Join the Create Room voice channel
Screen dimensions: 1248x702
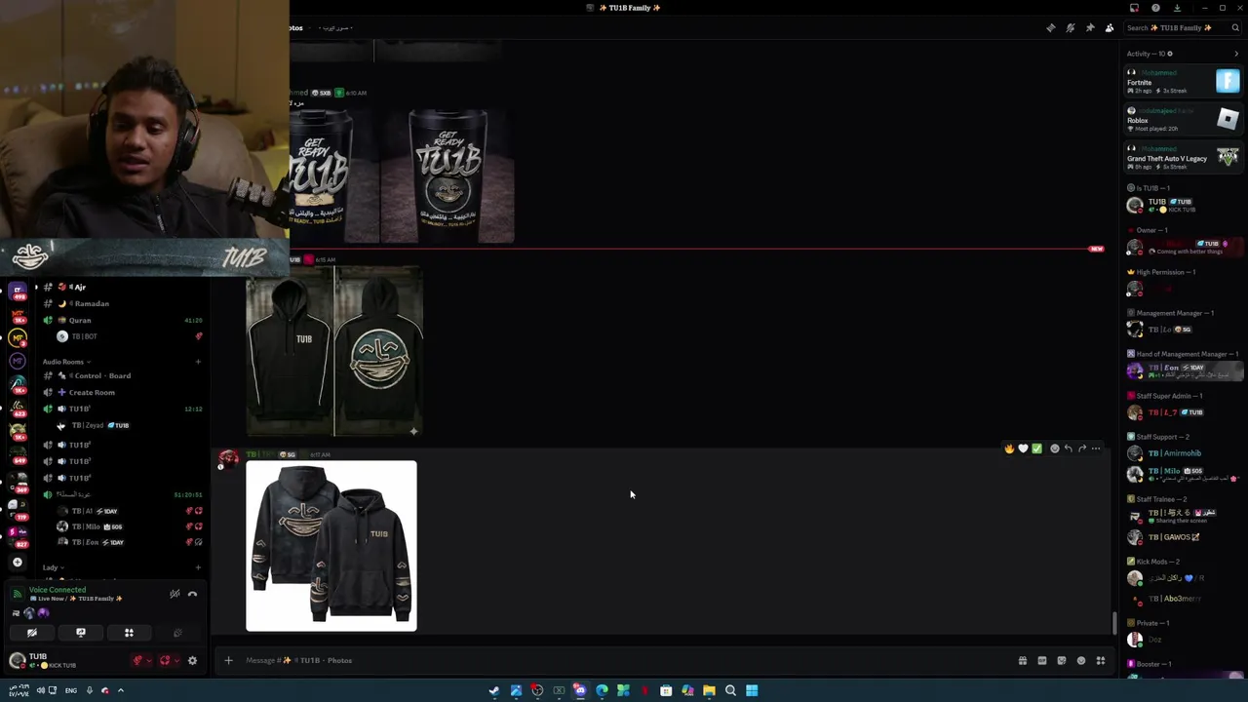[x=122, y=392]
